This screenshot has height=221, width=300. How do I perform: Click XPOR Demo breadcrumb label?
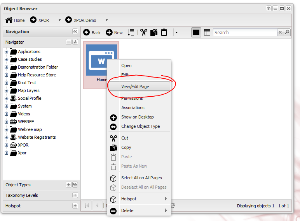(85, 20)
